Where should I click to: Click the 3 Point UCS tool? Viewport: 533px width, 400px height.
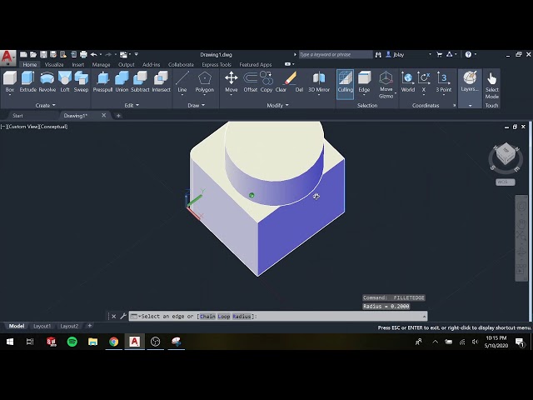pyautogui.click(x=444, y=82)
